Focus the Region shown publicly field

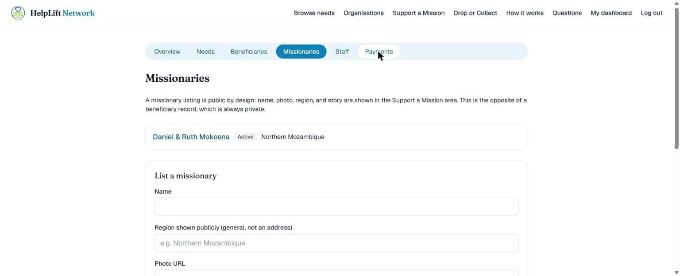(336, 243)
